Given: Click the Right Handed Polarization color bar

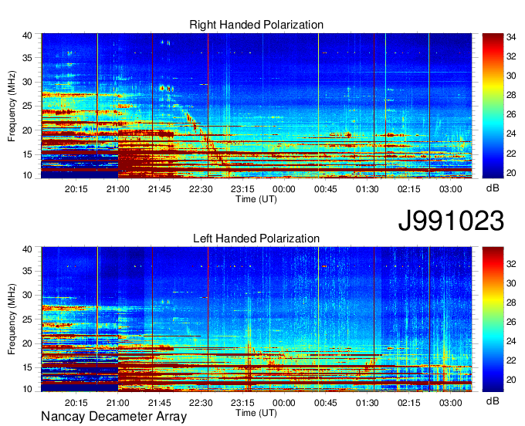Looking at the screenshot, I should (493, 106).
